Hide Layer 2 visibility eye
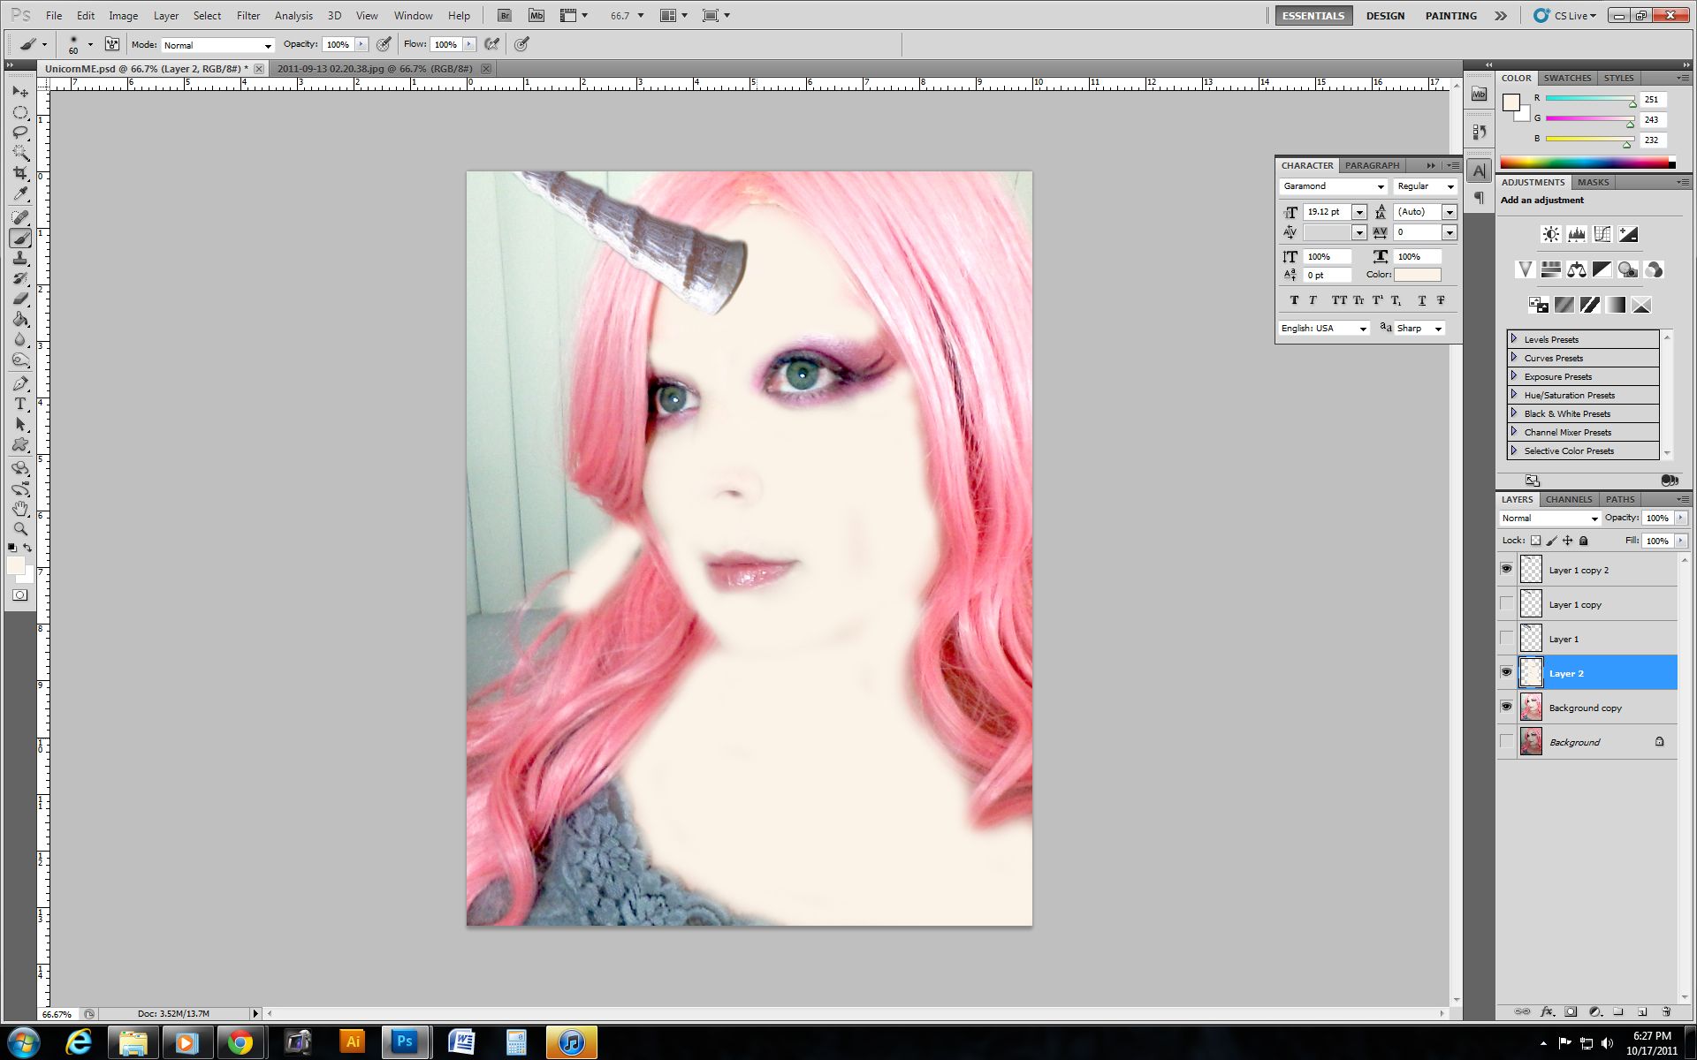 pyautogui.click(x=1506, y=672)
